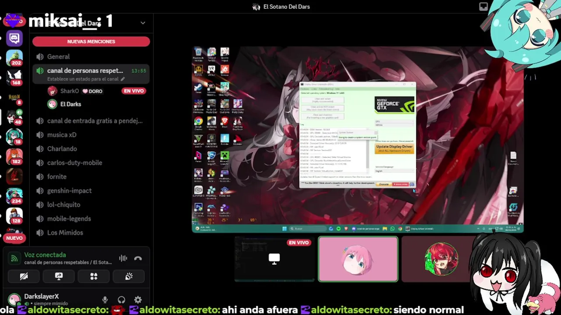Click SharkO user name in channel
This screenshot has width=561, height=315.
click(x=70, y=91)
